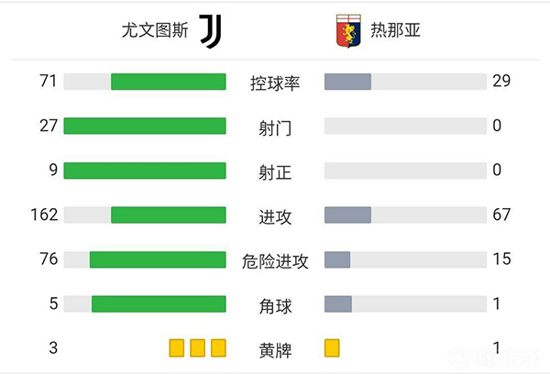Select the 控球率 possession label

click(275, 82)
